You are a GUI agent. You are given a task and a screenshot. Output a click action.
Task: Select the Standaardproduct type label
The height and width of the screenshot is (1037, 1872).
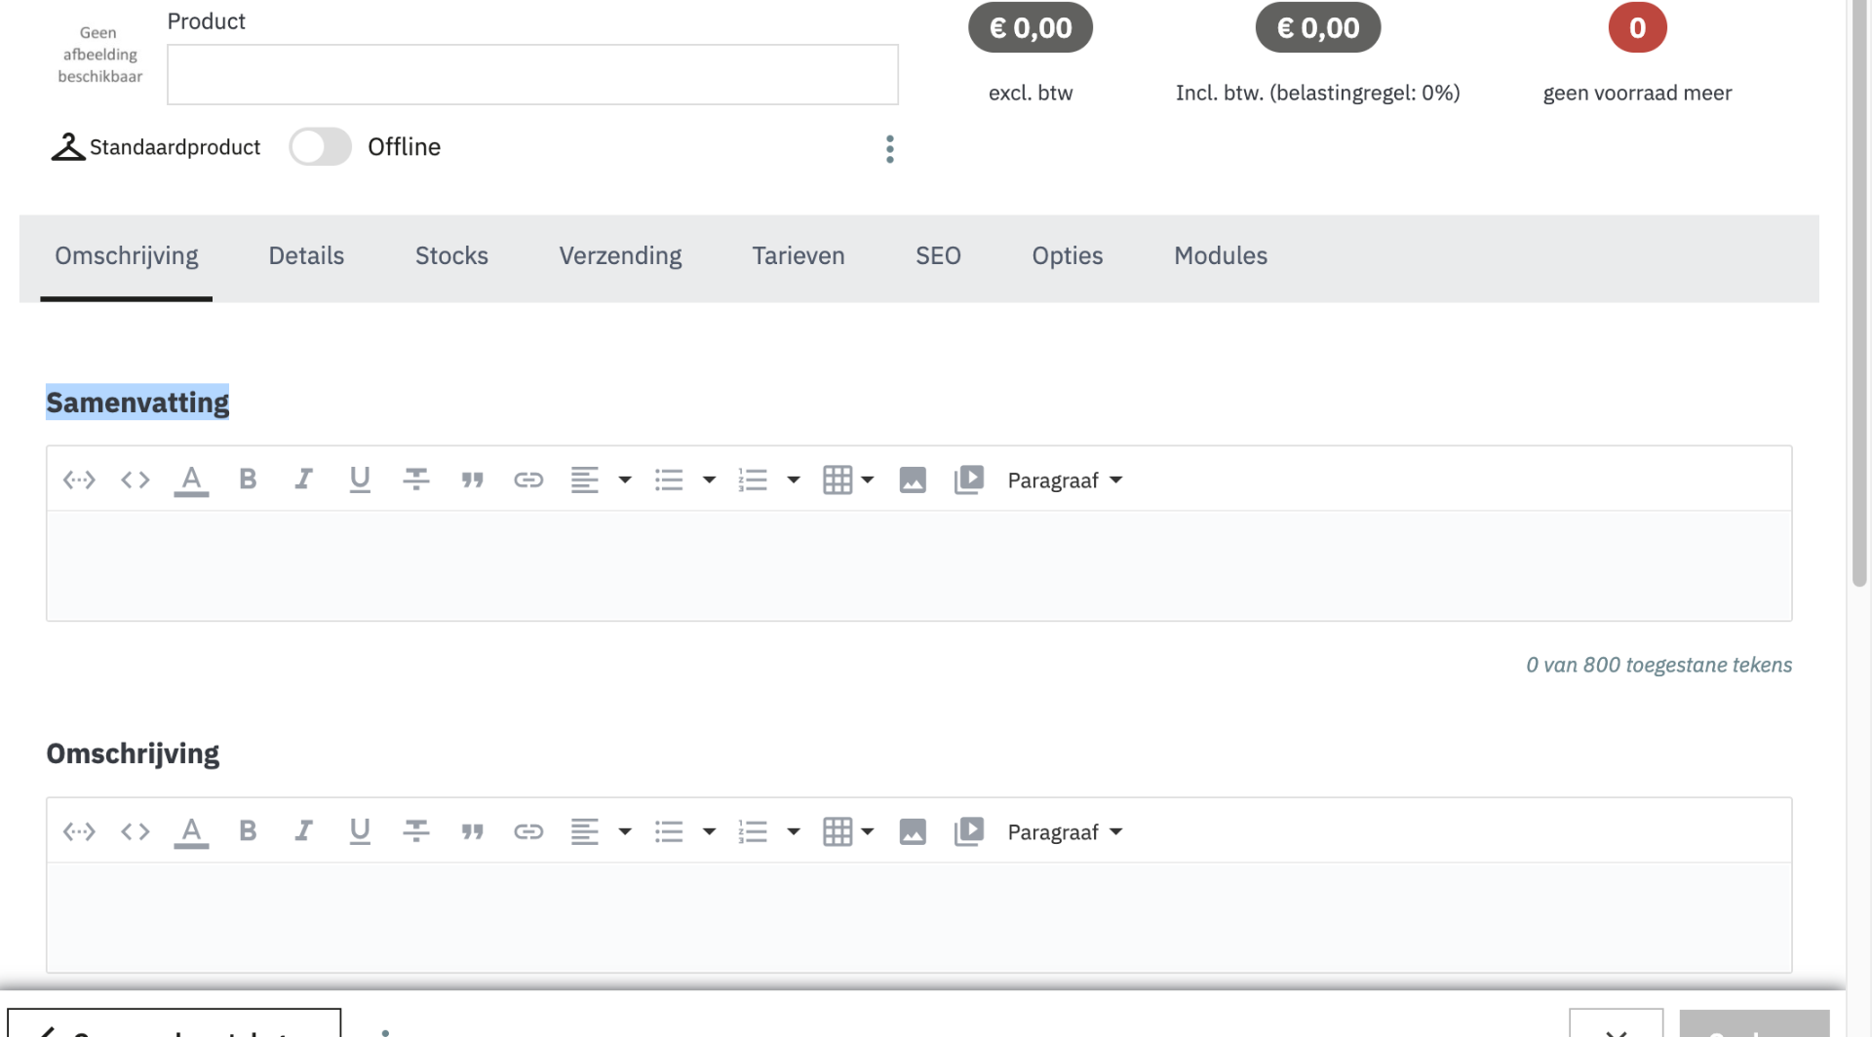tap(175, 147)
